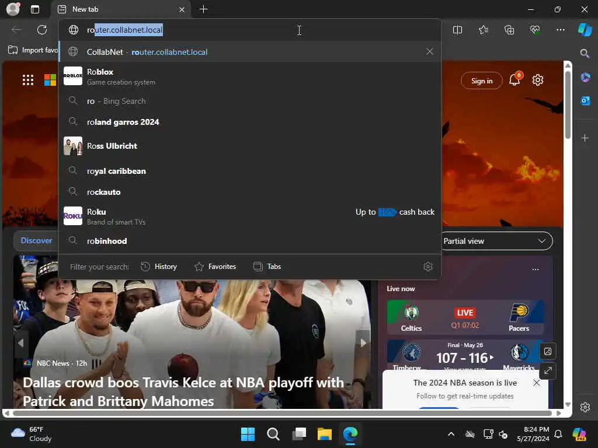
Task: Filter search by Favorites
Action: (215, 267)
